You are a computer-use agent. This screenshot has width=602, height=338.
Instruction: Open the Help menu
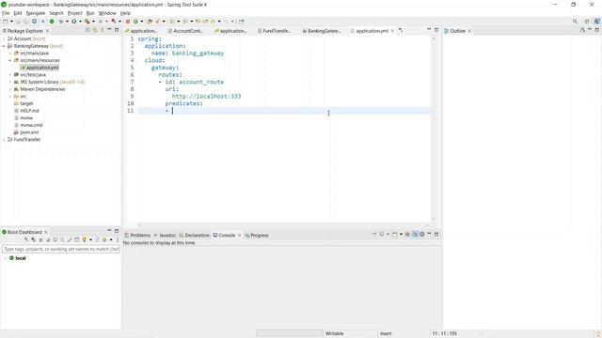tap(125, 13)
